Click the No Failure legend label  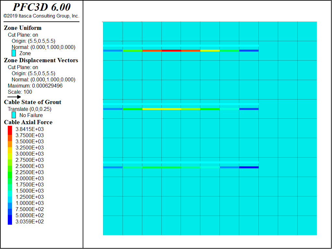pyautogui.click(x=31, y=115)
